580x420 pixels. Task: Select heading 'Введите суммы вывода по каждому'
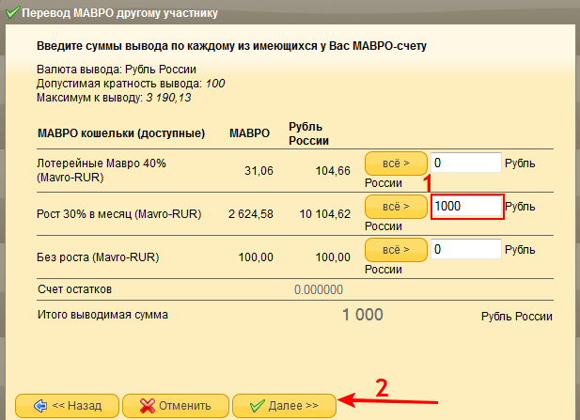click(231, 46)
